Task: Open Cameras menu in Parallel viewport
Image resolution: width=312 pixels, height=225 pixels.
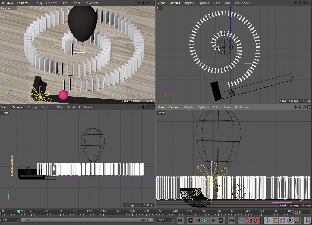Action: 23,3
